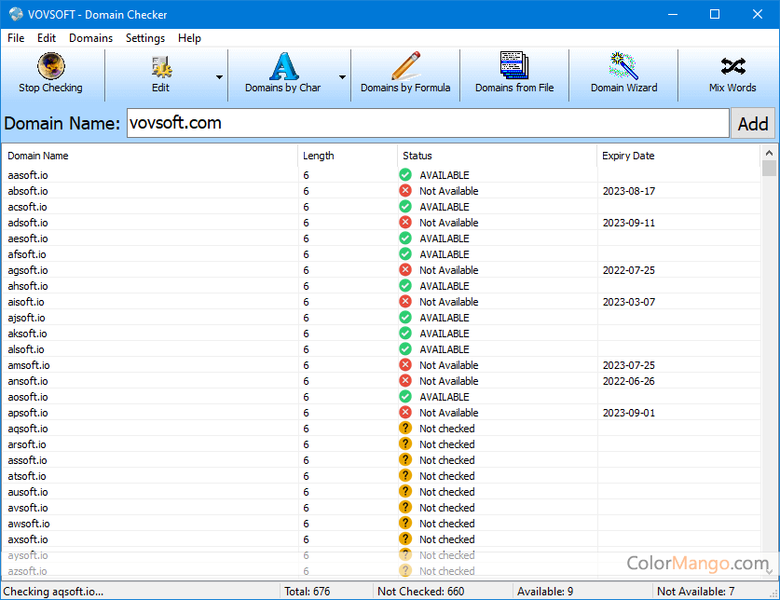Expand the Domains by Char dropdown arrow
The height and width of the screenshot is (600, 780).
coord(342,77)
